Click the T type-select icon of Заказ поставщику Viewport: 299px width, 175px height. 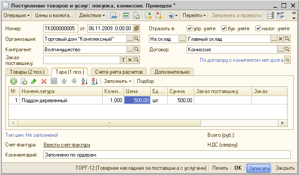[x=123, y=60]
